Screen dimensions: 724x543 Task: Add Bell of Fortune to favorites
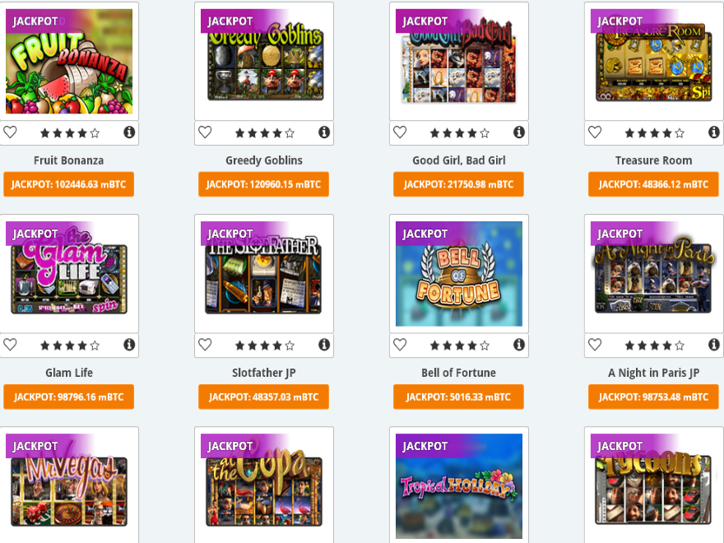pyautogui.click(x=400, y=345)
